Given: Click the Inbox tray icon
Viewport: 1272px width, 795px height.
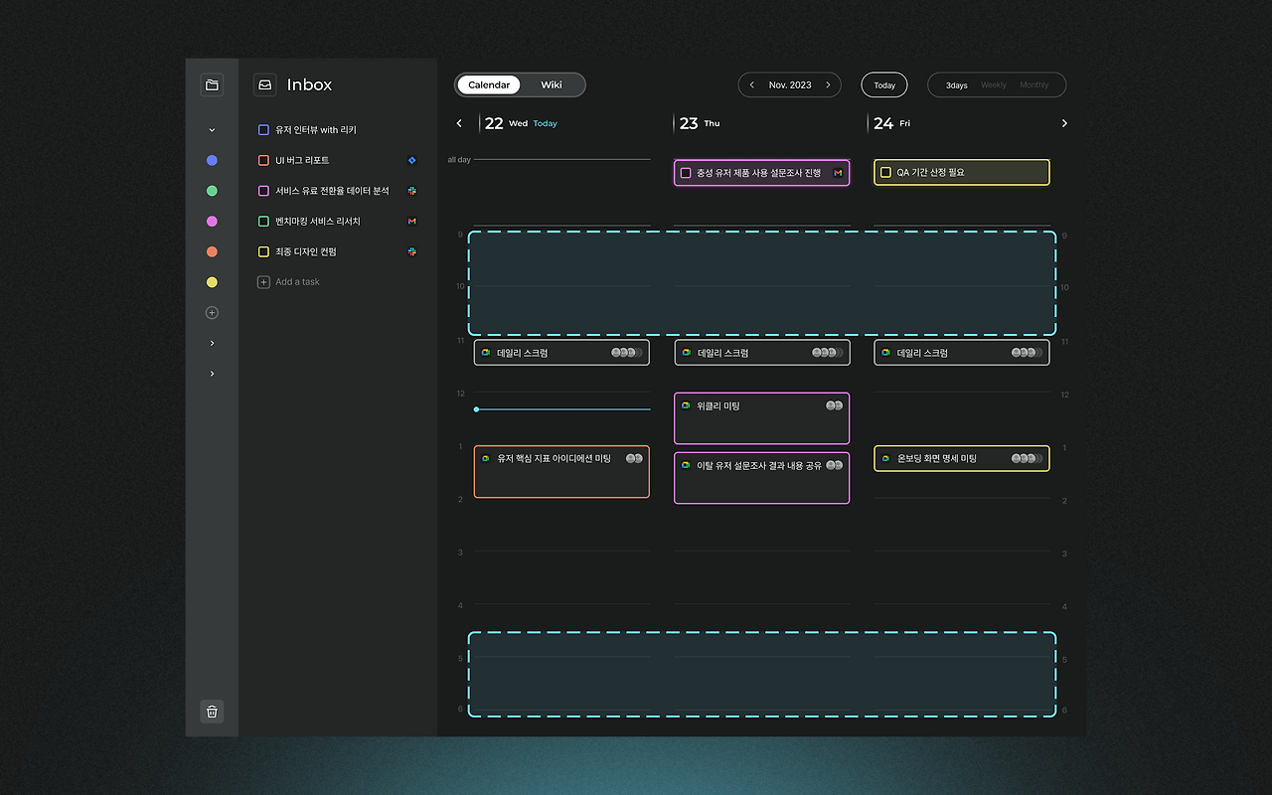Looking at the screenshot, I should click(x=265, y=84).
